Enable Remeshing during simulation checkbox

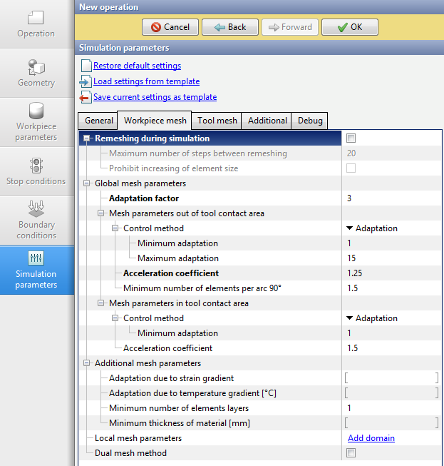coord(351,138)
